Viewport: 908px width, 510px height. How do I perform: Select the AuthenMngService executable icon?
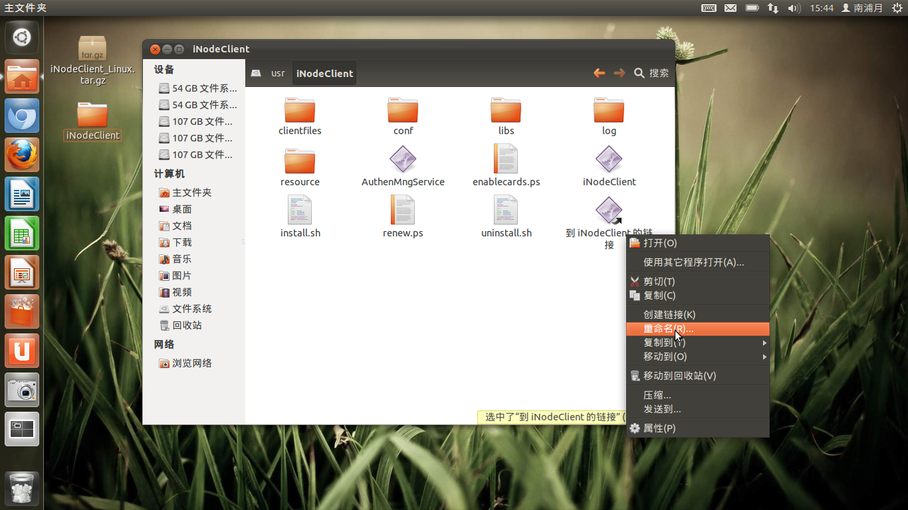tap(403, 160)
